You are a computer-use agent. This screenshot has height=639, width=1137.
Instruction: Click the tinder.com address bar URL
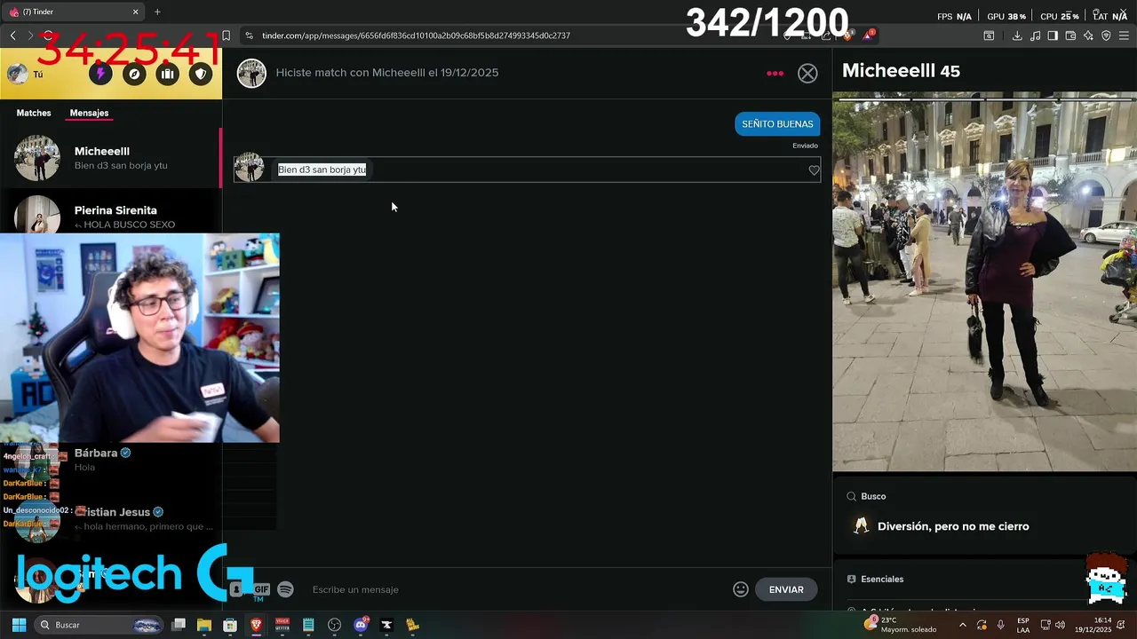(x=416, y=35)
